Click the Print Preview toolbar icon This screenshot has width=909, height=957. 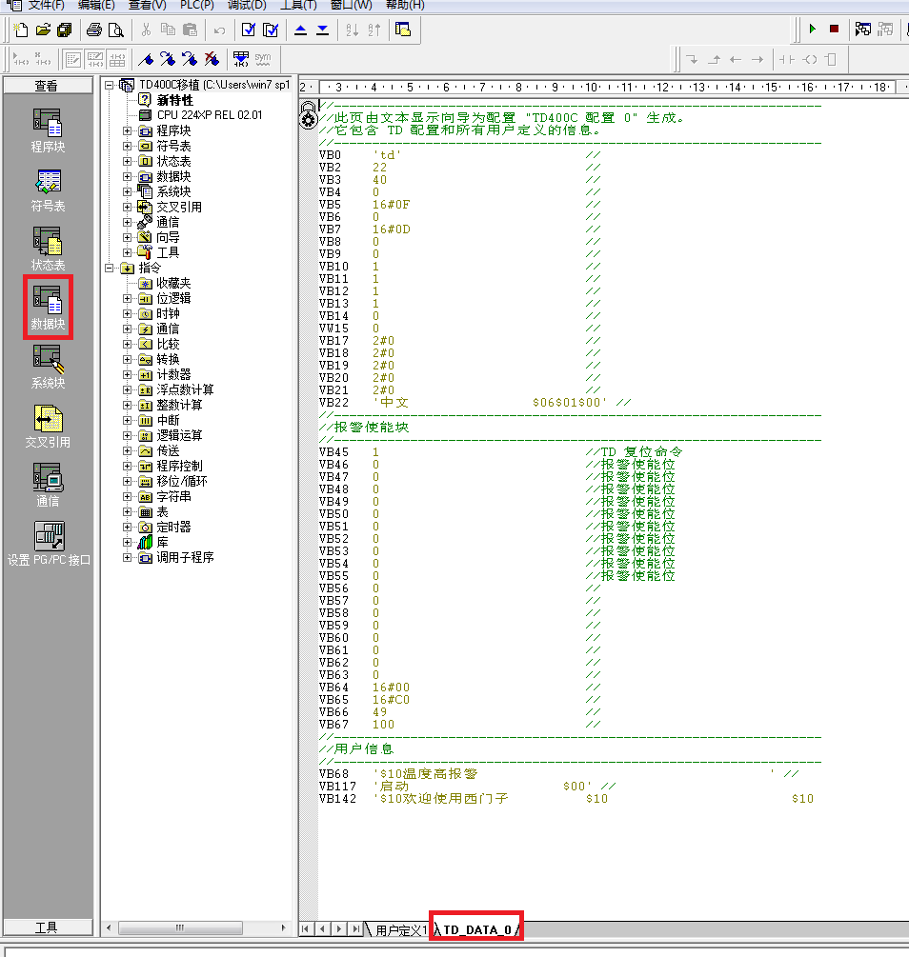click(x=115, y=30)
